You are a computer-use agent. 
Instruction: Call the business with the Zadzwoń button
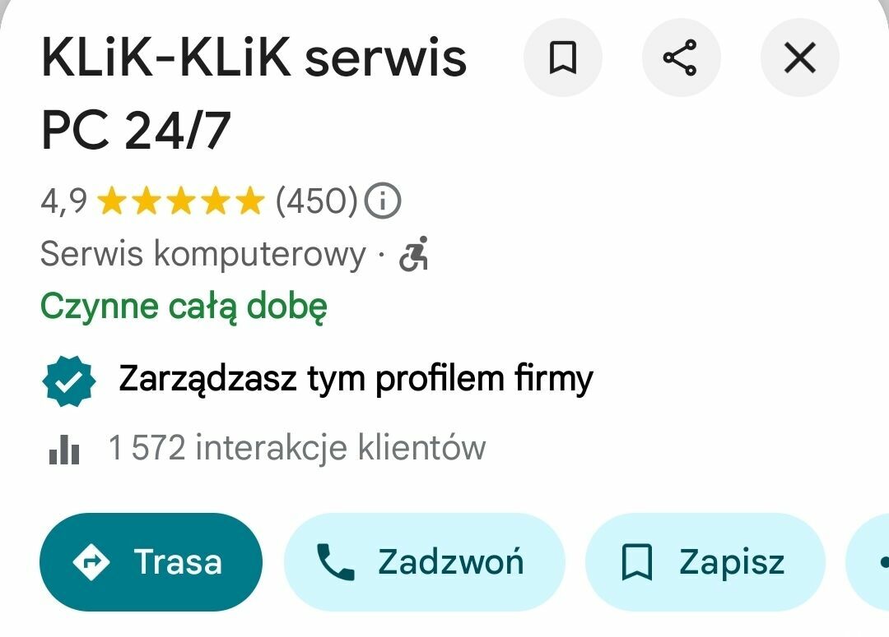(425, 562)
